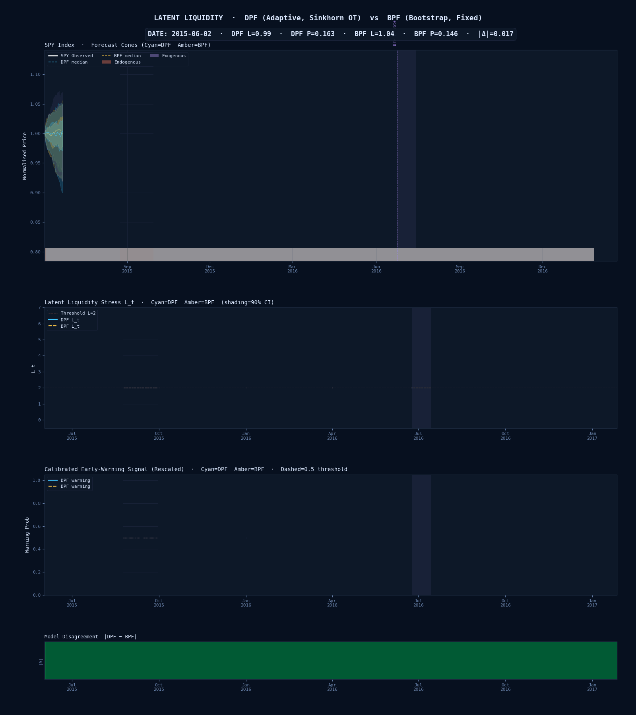Click the green Model Disagreement heat bar

point(331,661)
